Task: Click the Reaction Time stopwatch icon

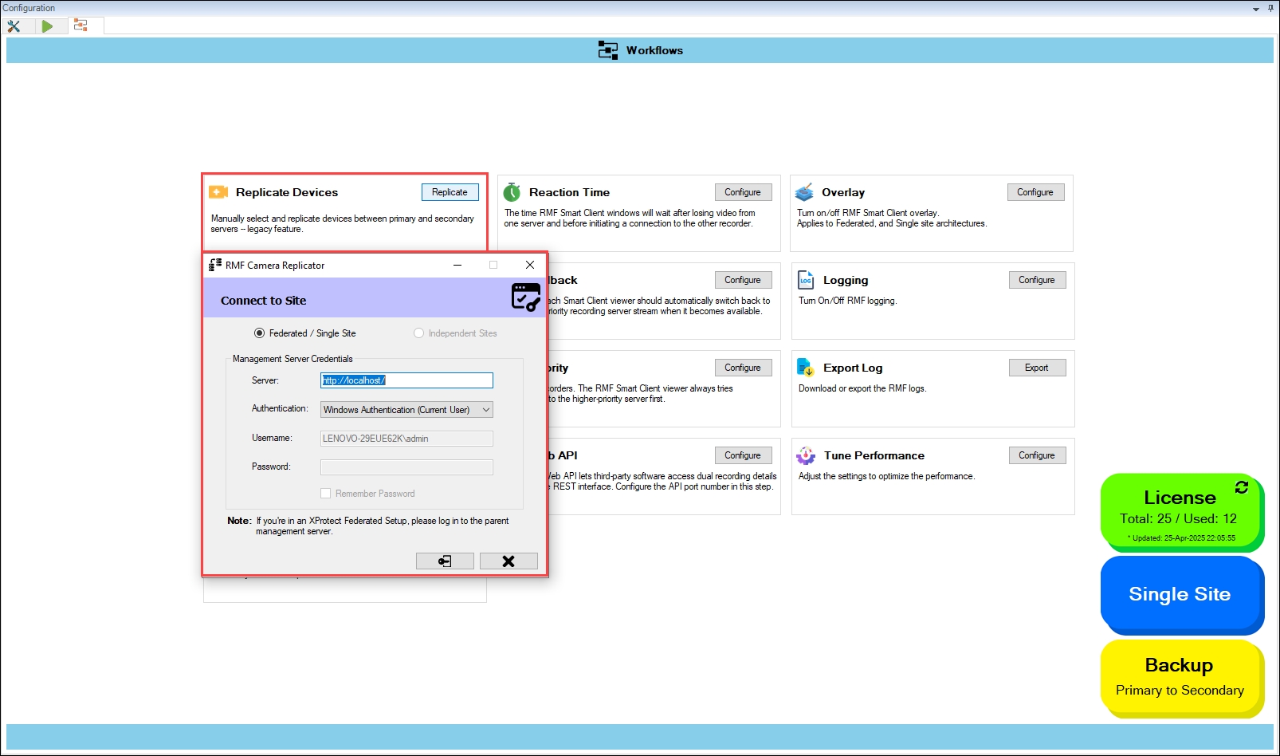Action: [x=512, y=192]
